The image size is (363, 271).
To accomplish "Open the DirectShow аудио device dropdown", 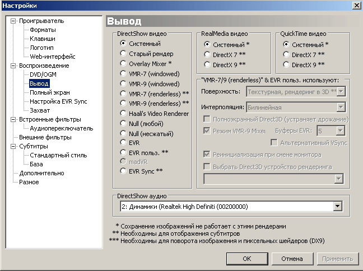I will tap(337, 207).
